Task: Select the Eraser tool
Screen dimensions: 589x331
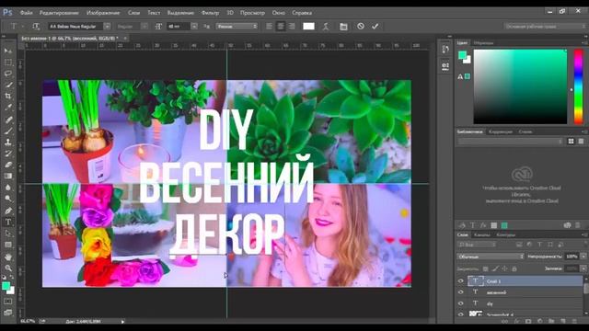Action: [x=8, y=165]
